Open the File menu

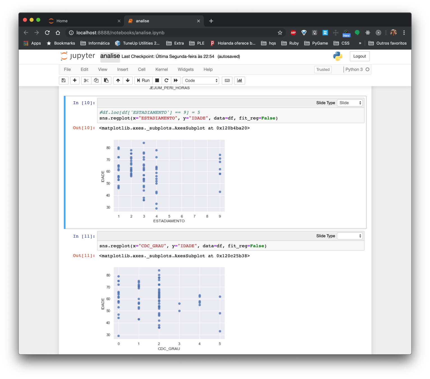(x=67, y=70)
